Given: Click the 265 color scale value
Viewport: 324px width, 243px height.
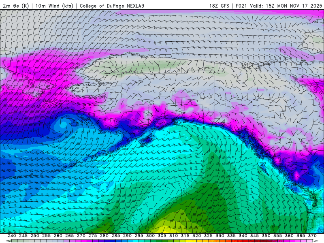Looking at the screenshot, I should (69, 236).
